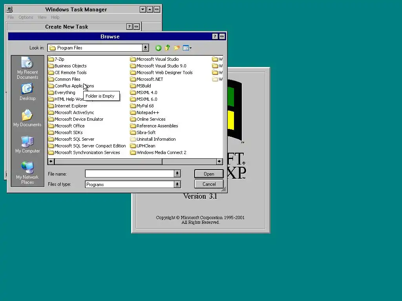Open Task Manager Help menu
Viewport: 402px width, 301px height.
(x=55, y=17)
